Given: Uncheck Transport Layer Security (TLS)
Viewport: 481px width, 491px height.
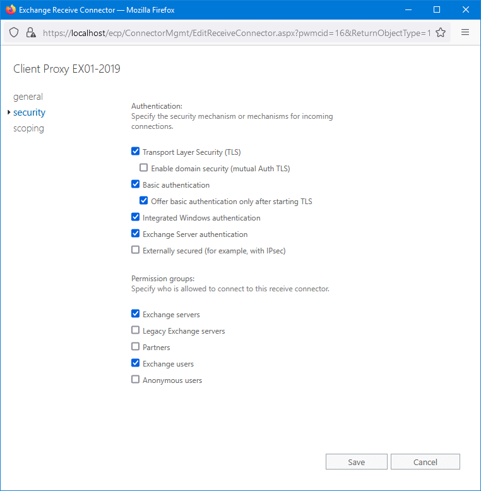Looking at the screenshot, I should click(x=135, y=152).
